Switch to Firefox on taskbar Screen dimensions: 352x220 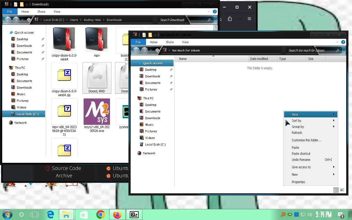pyautogui.click(x=117, y=215)
